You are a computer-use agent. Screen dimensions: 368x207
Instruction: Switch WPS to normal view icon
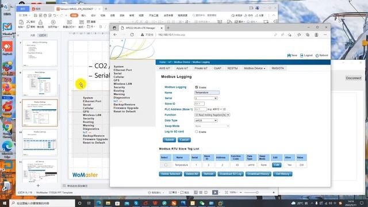tap(195, 192)
